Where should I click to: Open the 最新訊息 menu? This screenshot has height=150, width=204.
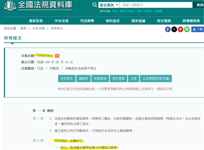(36, 21)
